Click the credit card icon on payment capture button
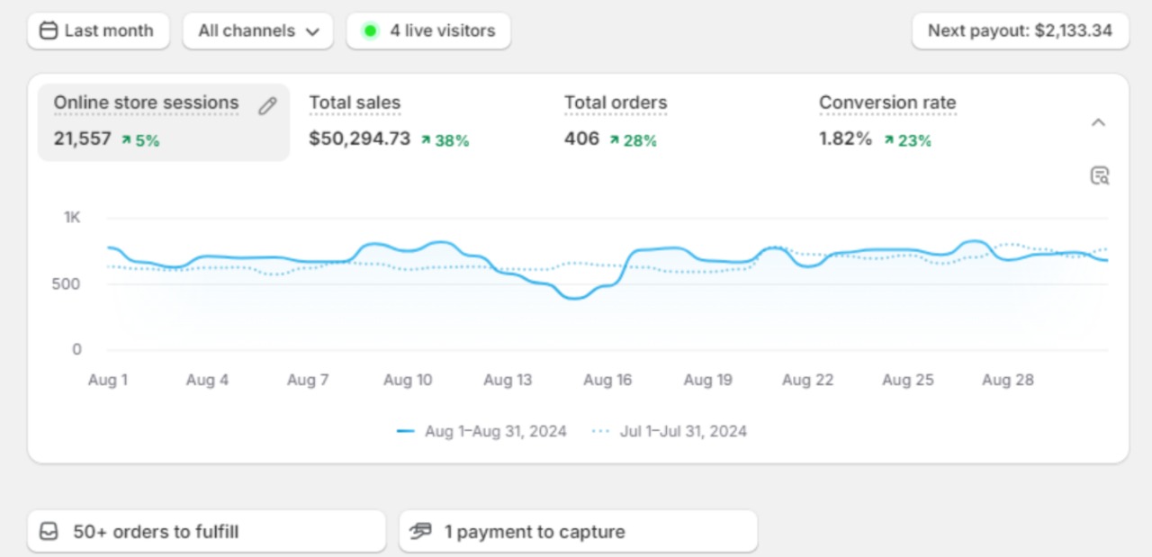 tap(419, 531)
